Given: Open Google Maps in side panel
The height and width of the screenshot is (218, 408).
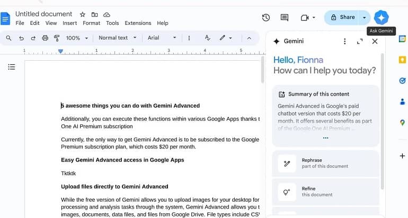Looking at the screenshot, I should 402,122.
